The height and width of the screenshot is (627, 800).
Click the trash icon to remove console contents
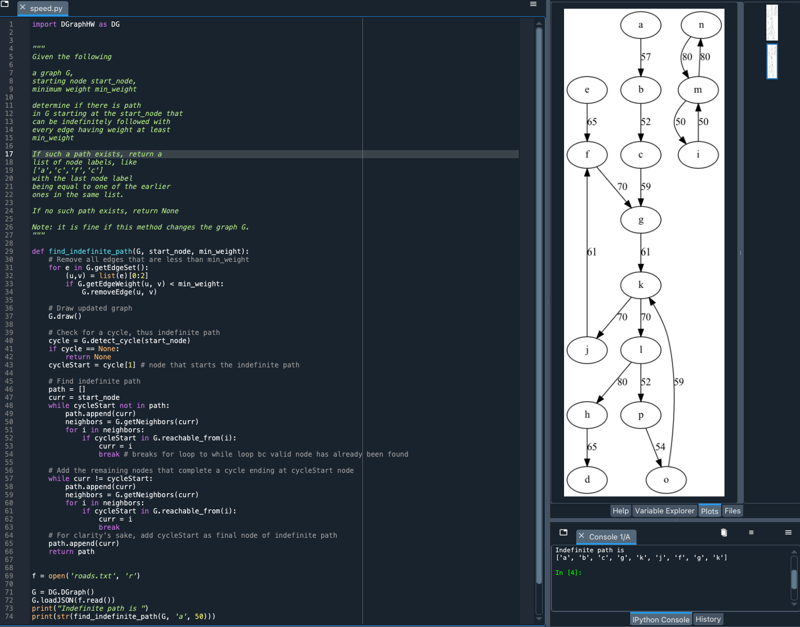(x=723, y=532)
